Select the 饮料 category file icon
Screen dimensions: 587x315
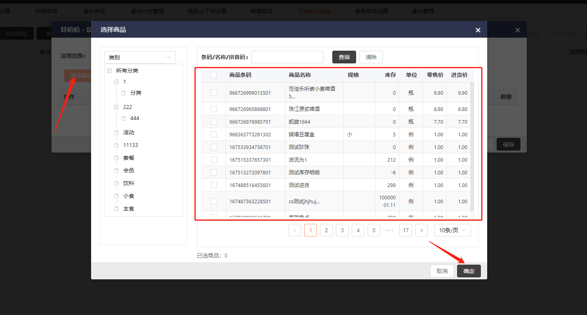click(116, 183)
